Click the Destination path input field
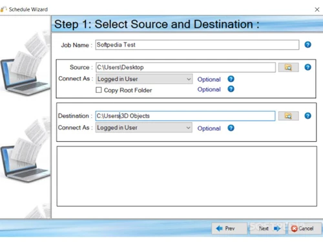The height and width of the screenshot is (242, 323). [185, 116]
